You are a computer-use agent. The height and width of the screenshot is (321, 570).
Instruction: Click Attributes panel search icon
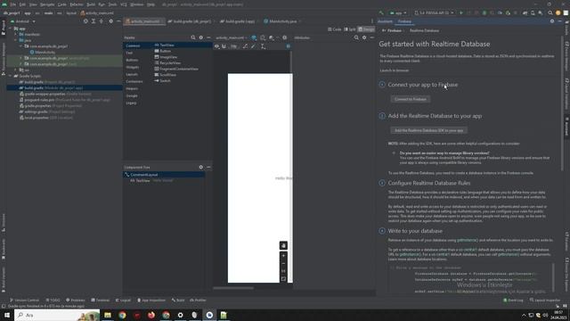356,37
